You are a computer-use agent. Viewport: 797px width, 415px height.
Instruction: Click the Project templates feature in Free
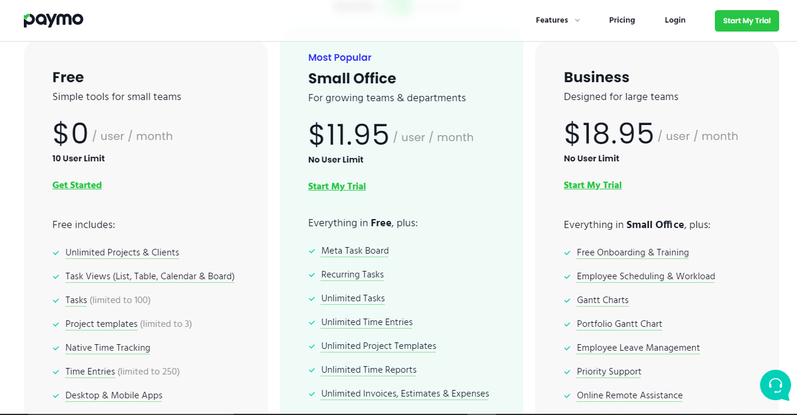pos(101,324)
